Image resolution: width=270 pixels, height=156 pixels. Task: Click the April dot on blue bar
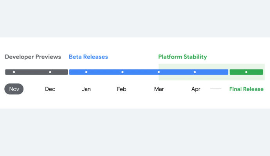click(195, 72)
